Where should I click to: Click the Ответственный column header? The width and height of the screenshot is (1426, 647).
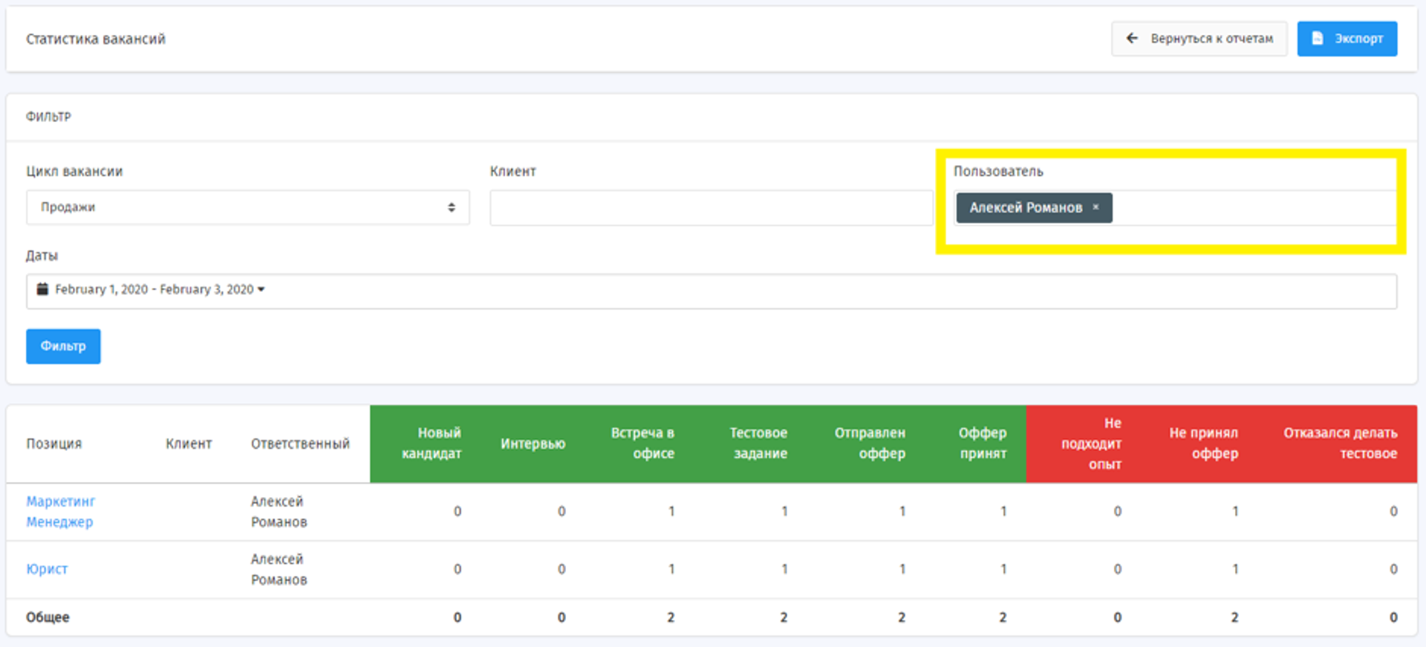pos(300,443)
